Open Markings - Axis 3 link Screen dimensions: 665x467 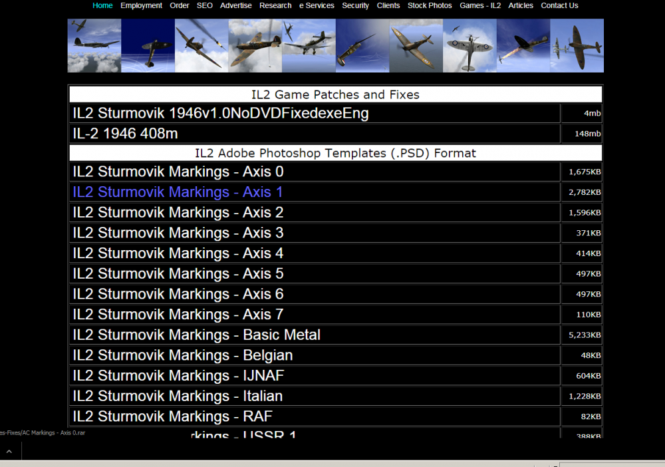tap(178, 233)
